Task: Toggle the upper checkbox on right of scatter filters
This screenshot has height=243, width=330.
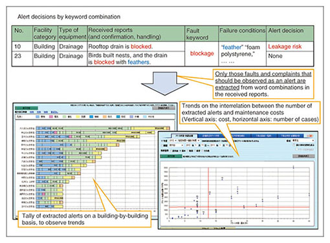Action: coord(294,145)
